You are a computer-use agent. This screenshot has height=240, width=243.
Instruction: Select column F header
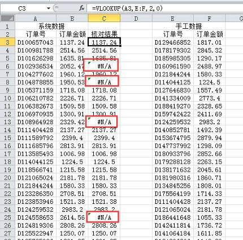click(x=209, y=19)
